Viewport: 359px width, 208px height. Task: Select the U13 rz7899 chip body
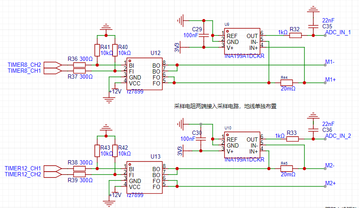coord(145,177)
